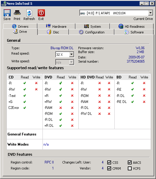This screenshot has height=179, width=156.
Task: Select the Drive tab
Action: [20, 32]
